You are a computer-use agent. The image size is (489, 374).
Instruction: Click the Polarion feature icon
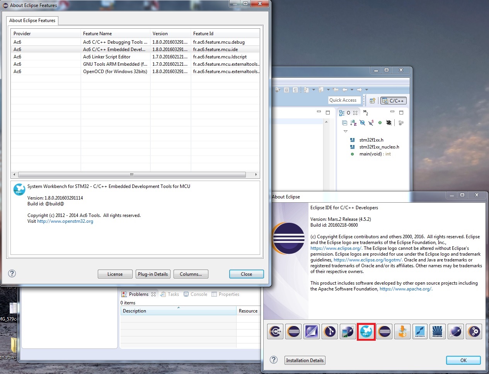438,331
